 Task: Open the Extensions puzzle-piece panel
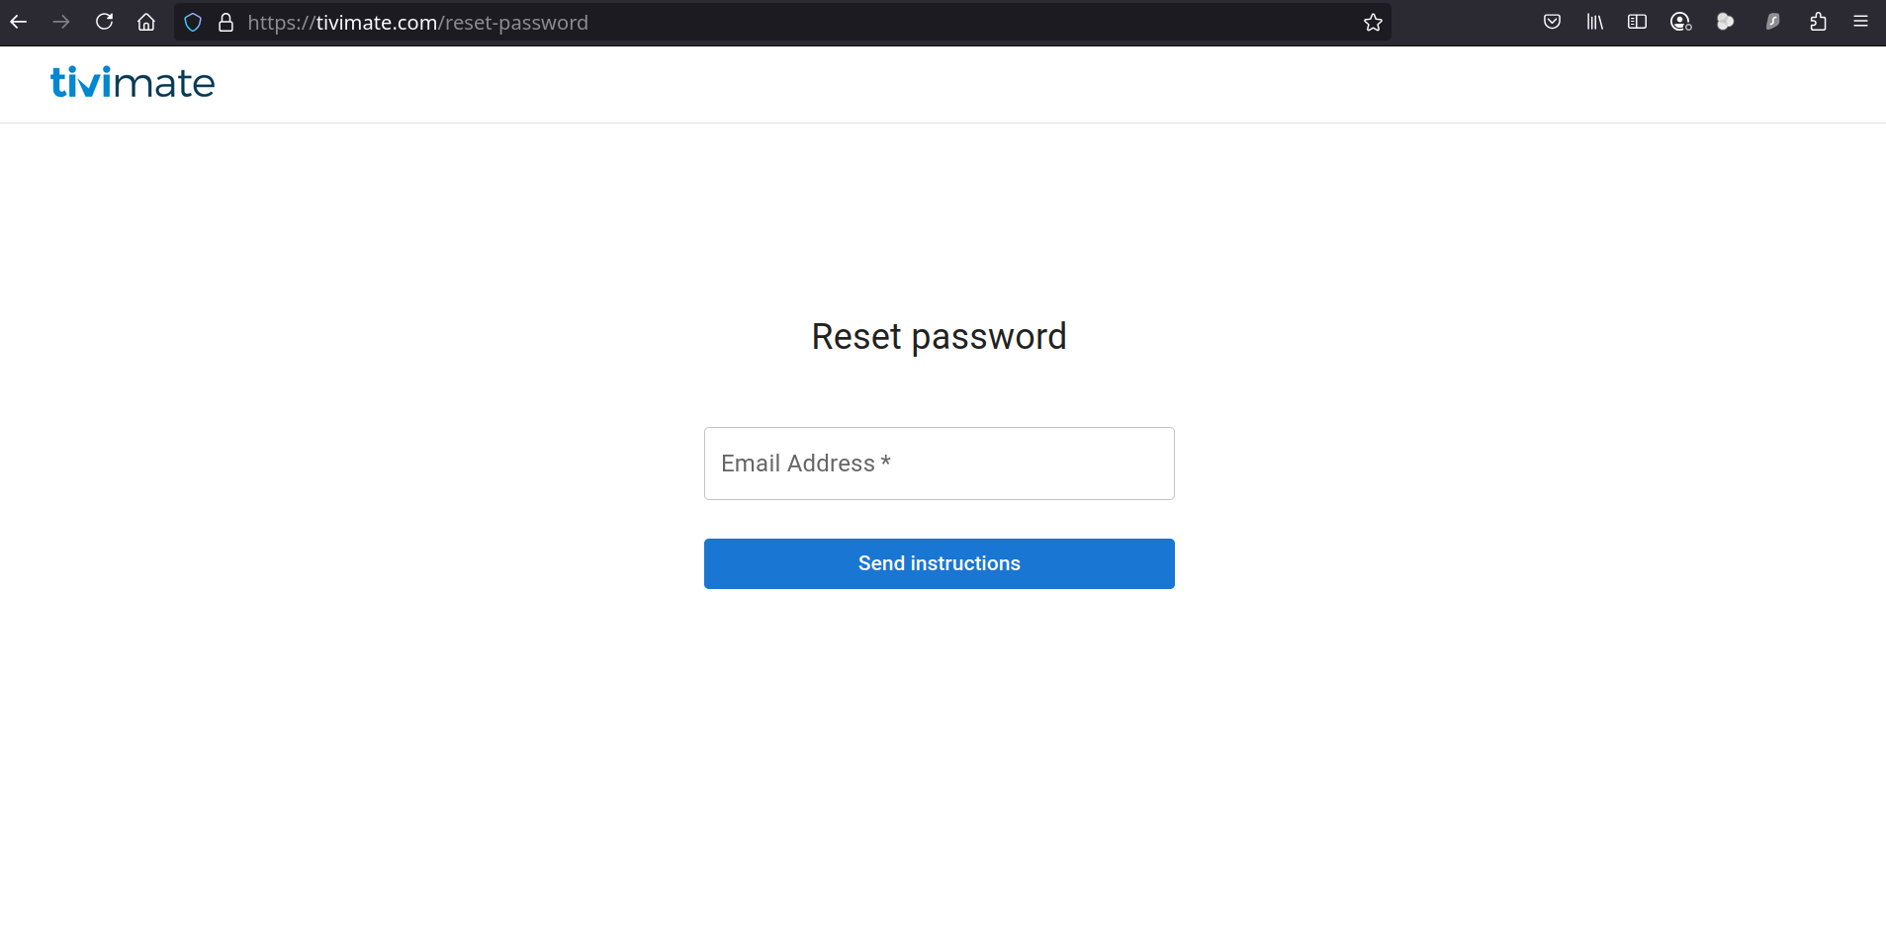click(x=1818, y=22)
